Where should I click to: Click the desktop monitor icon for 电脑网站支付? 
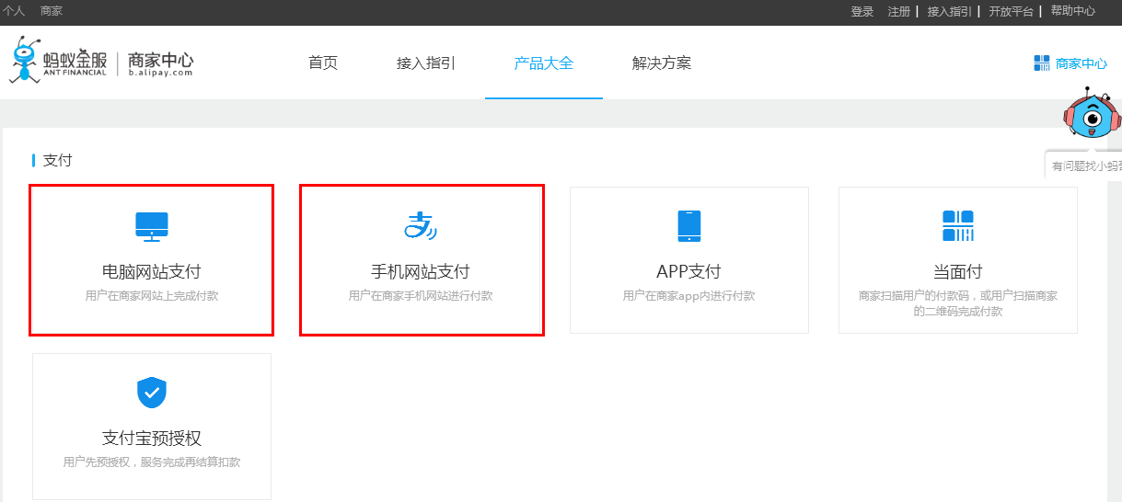coord(152,225)
